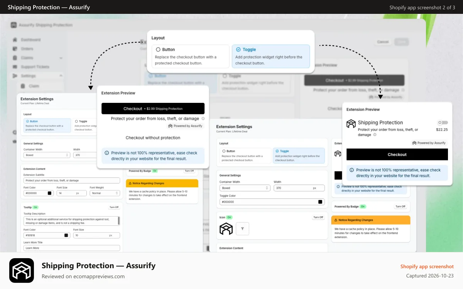The image size is (463, 289).
Task: Click info icon in notice below Checkout without protection
Action: coord(107,153)
